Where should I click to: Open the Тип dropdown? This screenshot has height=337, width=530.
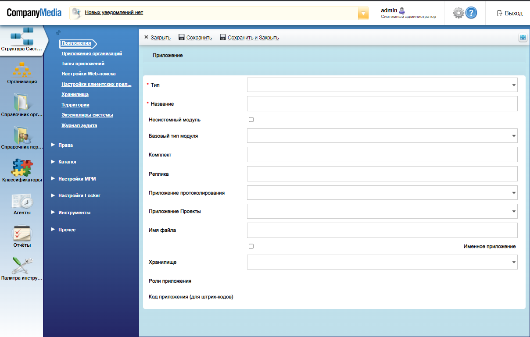382,85
